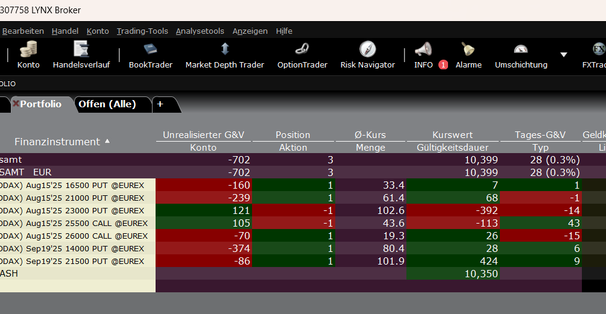Sort by Finanzinstrument column arrow
The height and width of the screenshot is (314, 606).
[x=107, y=141]
